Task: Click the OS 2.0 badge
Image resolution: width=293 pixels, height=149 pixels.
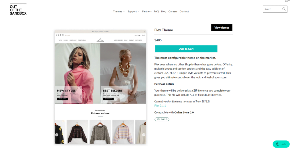Action: pos(162,119)
